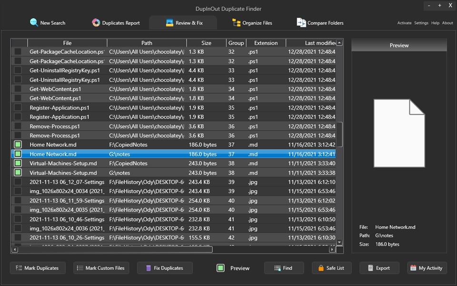
Task: Switch to the Duplicates Report tab
Action: pyautogui.click(x=116, y=23)
